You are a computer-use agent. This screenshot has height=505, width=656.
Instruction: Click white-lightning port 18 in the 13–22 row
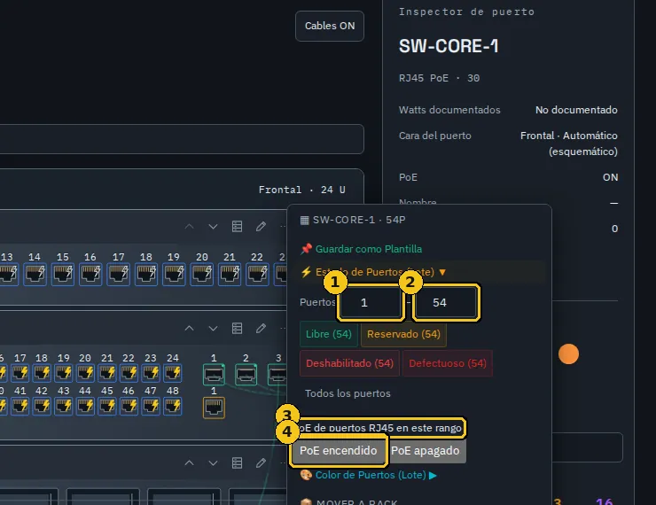(146, 274)
